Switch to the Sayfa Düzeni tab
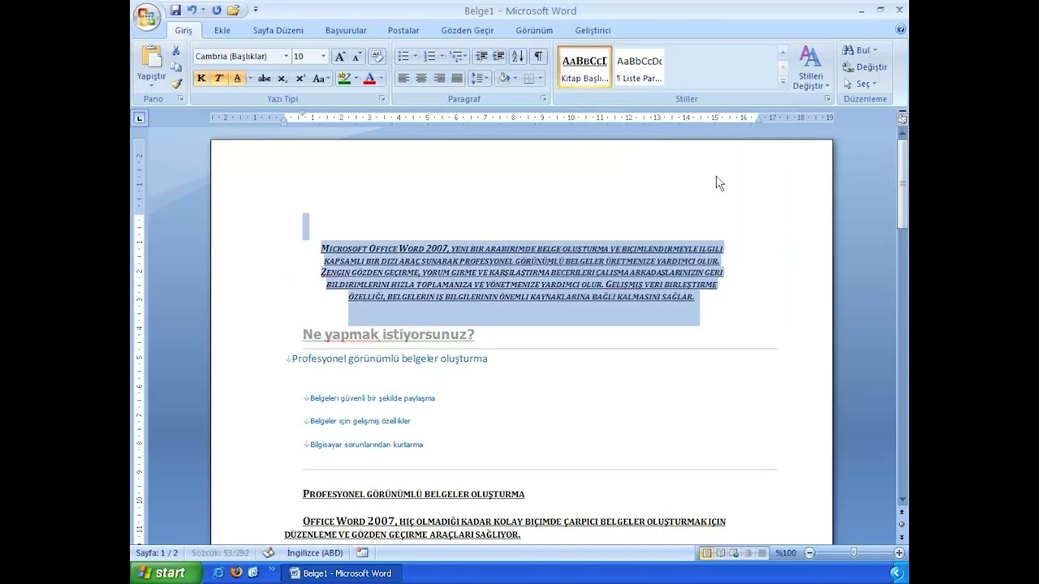 tap(278, 30)
